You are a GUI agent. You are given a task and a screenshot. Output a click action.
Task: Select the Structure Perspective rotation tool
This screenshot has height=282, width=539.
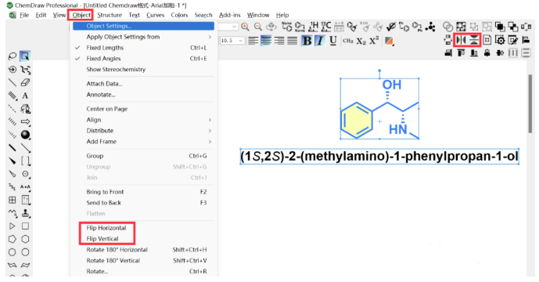pyautogui.click(x=13, y=70)
